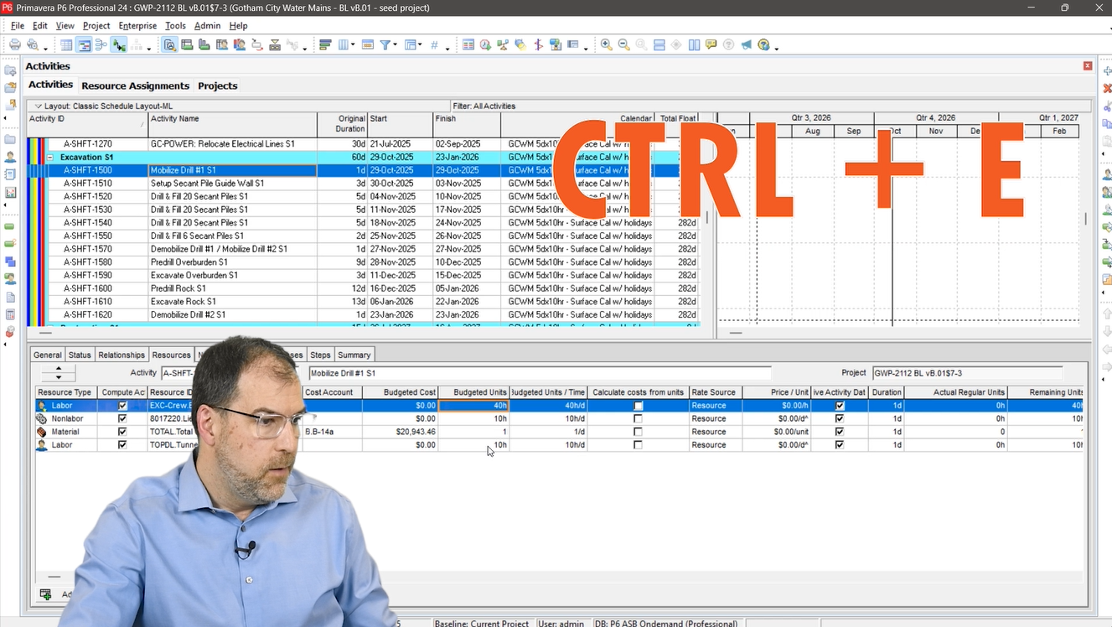Open the Group and Sort icon
This screenshot has width=1112, height=627.
pos(411,45)
